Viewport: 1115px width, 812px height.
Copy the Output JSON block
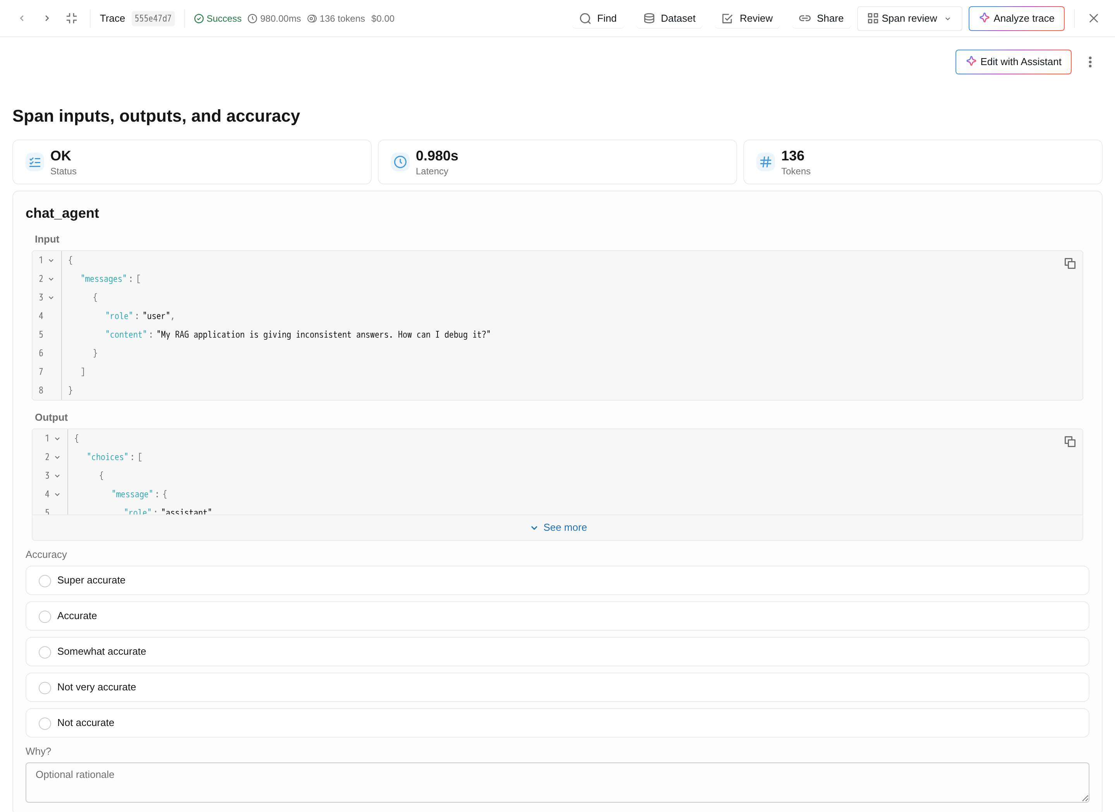[x=1070, y=441]
